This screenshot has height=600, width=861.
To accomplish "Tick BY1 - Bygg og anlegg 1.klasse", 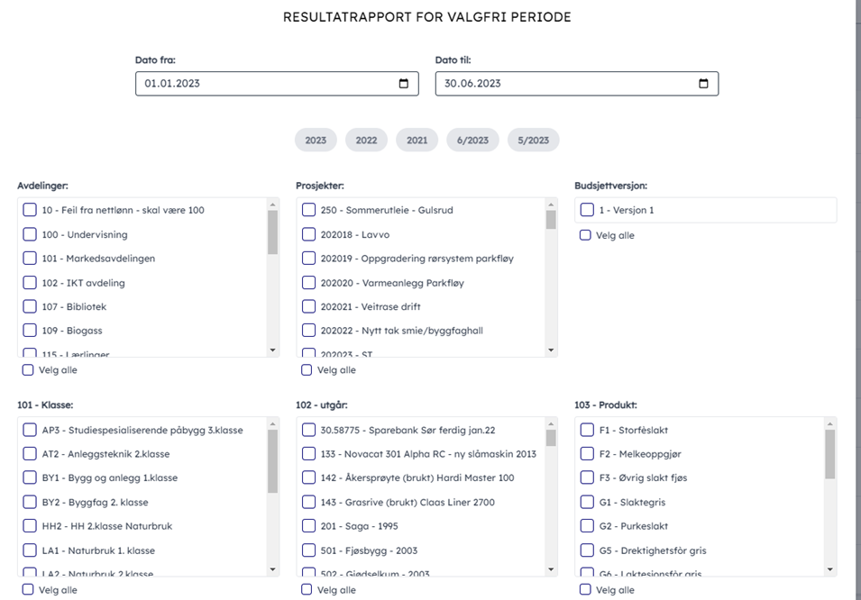I will coord(30,477).
